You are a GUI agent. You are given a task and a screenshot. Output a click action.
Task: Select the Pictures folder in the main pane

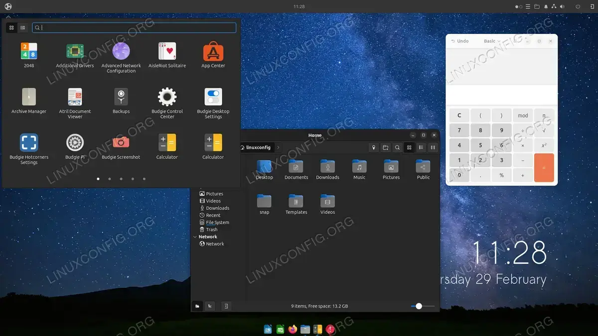[x=391, y=170]
